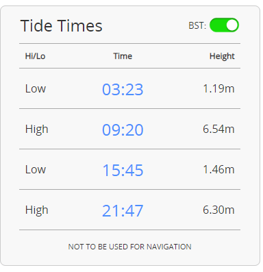
Task: Click the High label beside 09:20
Action: (37, 129)
